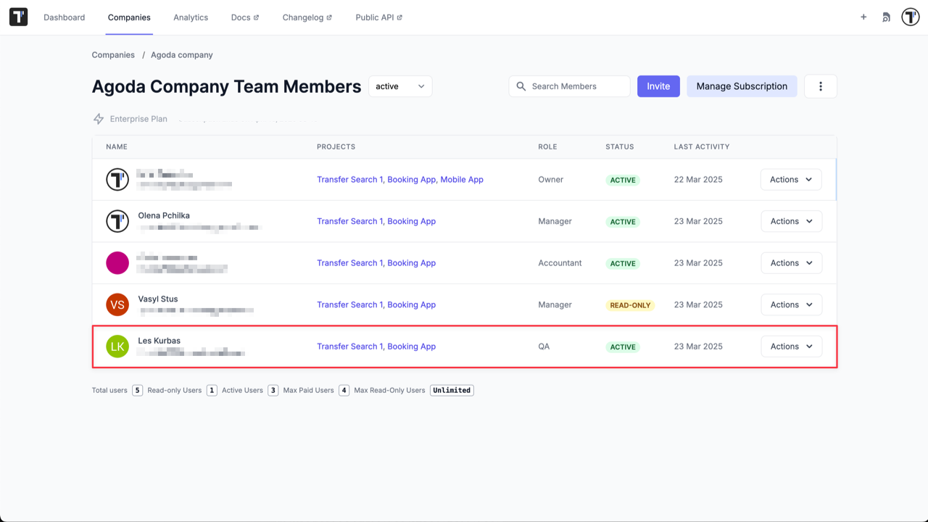Click the magenta avatar of the Accountant row
Viewport: 928px width, 522px height.
point(117,262)
